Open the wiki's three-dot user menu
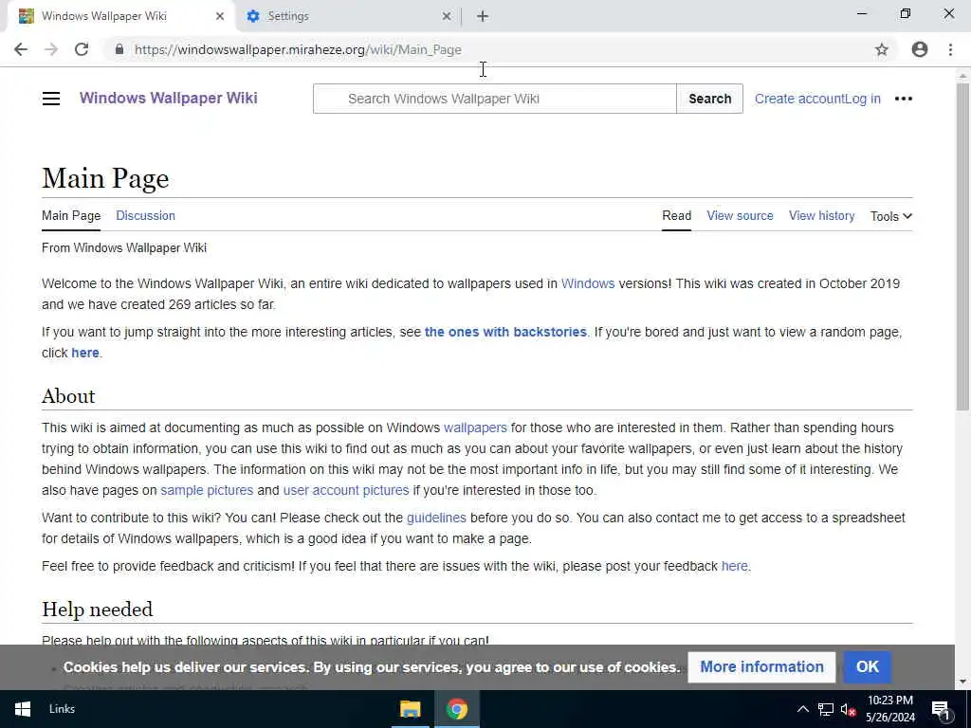The height and width of the screenshot is (728, 971). (x=904, y=99)
